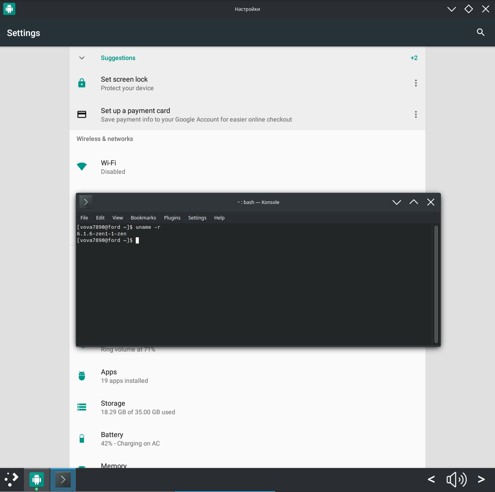Viewport: 495px width, 492px height.
Task: Click the session icon in Konsole title bar
Action: 85,202
